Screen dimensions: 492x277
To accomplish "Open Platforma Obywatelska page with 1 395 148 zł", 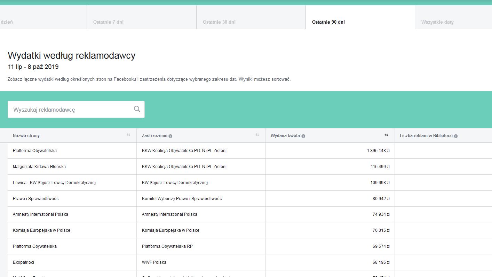I will [35, 151].
